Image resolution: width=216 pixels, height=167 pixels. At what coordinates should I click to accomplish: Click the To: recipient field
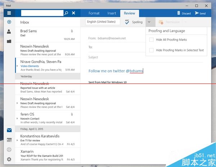(117, 47)
